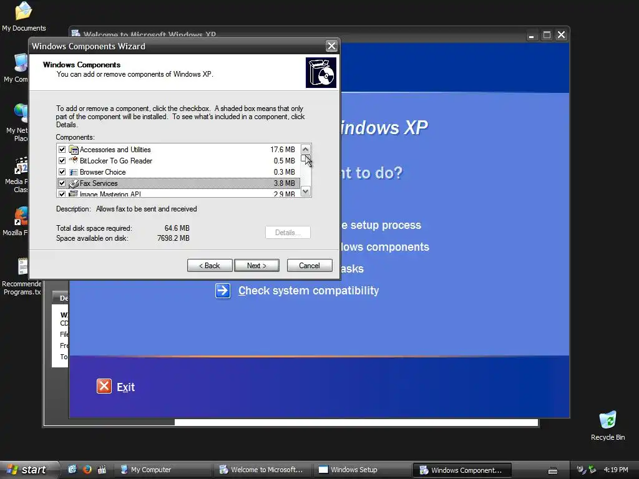Minimize the Welcome to Microsoft Windows XP window
Viewport: 639px width, 479px height.
click(531, 36)
